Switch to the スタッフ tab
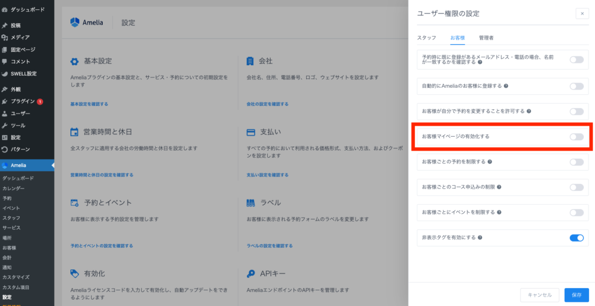 tap(426, 38)
